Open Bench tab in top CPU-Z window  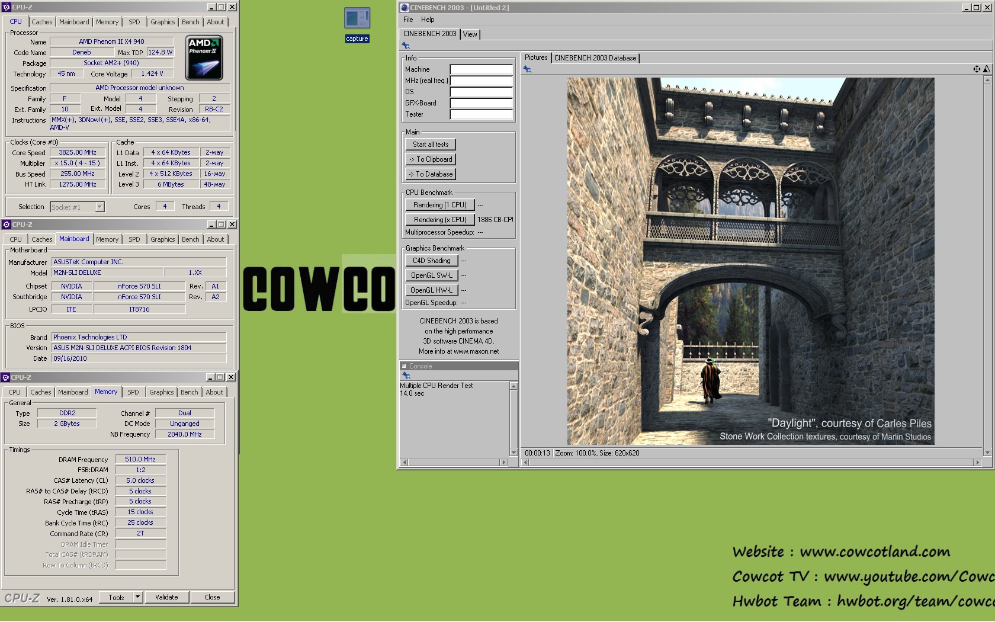click(x=191, y=22)
